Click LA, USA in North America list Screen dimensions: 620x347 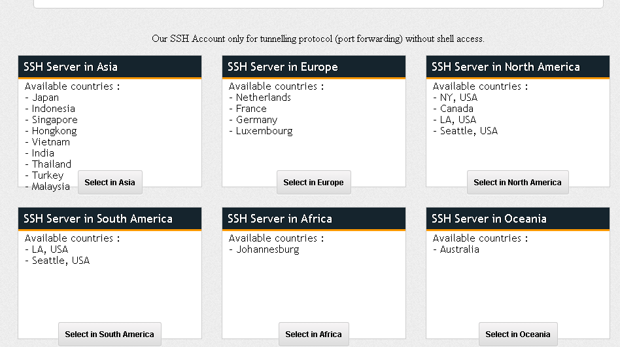pyautogui.click(x=458, y=120)
